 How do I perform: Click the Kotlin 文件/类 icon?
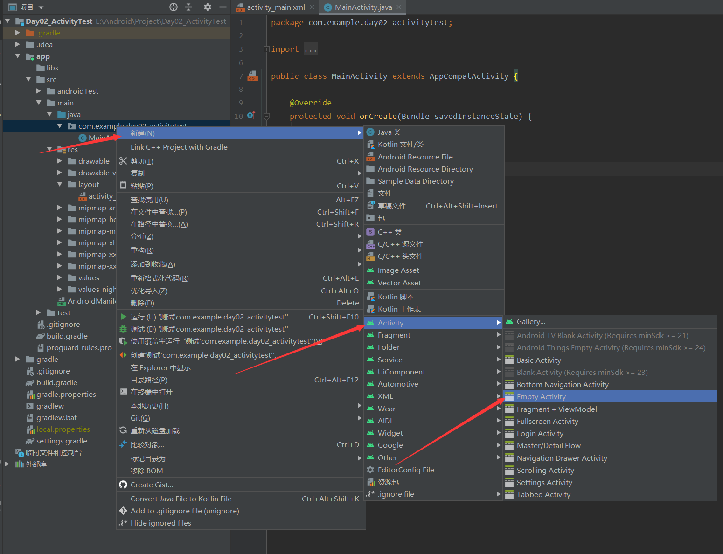pos(371,145)
